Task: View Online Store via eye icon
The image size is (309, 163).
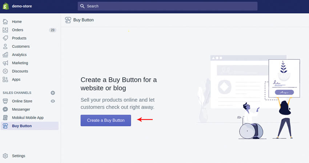Action: point(53,101)
